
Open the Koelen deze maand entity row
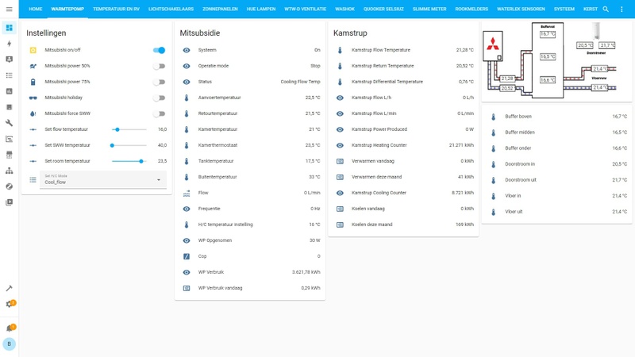(x=404, y=225)
